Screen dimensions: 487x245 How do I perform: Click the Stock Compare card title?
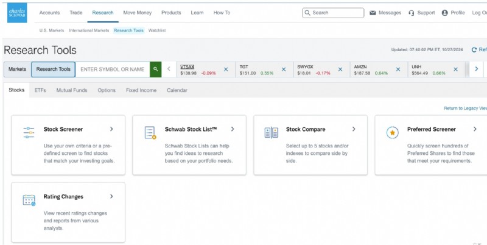point(306,129)
